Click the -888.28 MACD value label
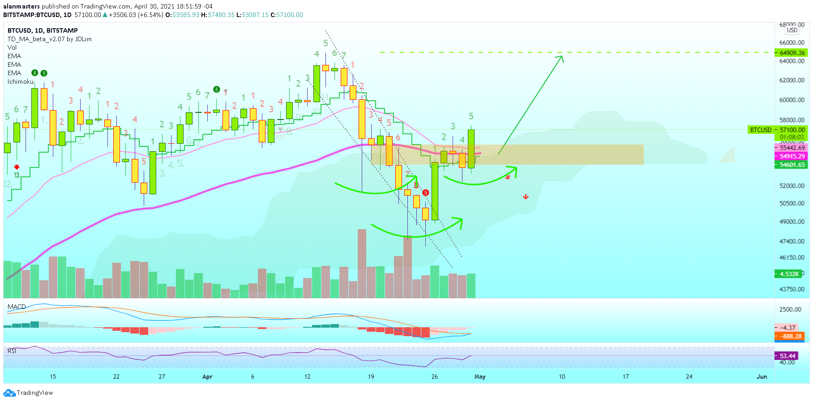 point(790,336)
